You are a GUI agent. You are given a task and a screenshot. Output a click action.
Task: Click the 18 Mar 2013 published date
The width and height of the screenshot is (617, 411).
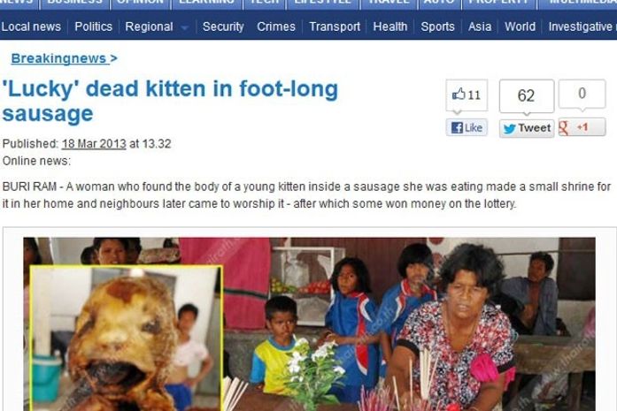pos(94,144)
